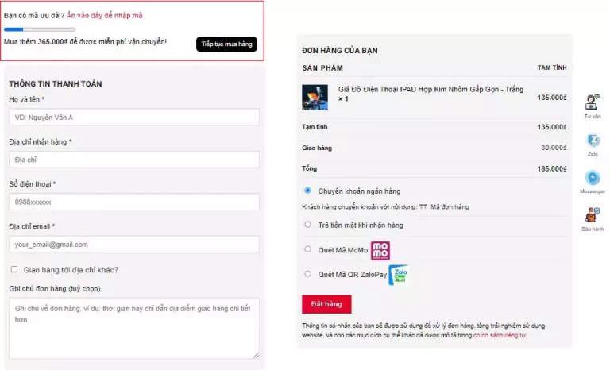Image resolution: width=610 pixels, height=370 pixels.
Task: Click the Đặt hàng order button
Action: click(326, 304)
